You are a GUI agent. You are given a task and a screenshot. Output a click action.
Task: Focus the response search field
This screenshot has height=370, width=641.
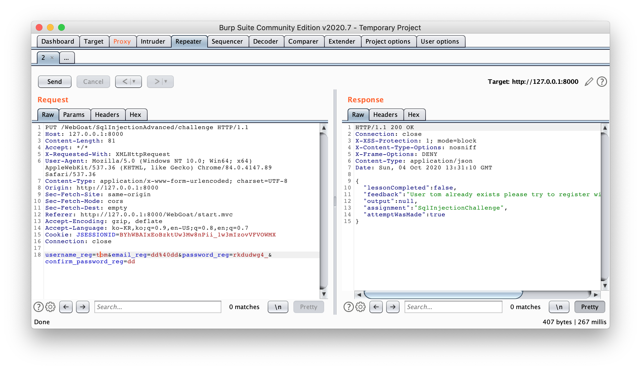pos(453,307)
